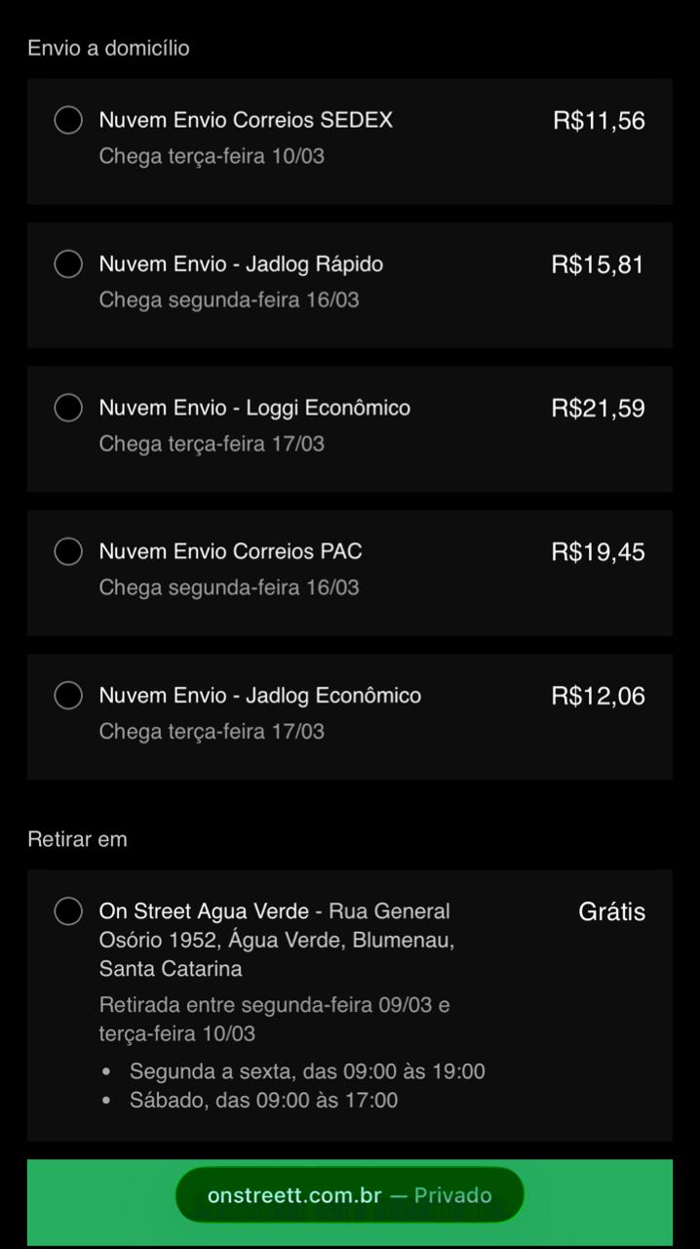Tap the R$19,45 PAC price
Image resolution: width=700 pixels, height=1249 pixels.
(598, 551)
